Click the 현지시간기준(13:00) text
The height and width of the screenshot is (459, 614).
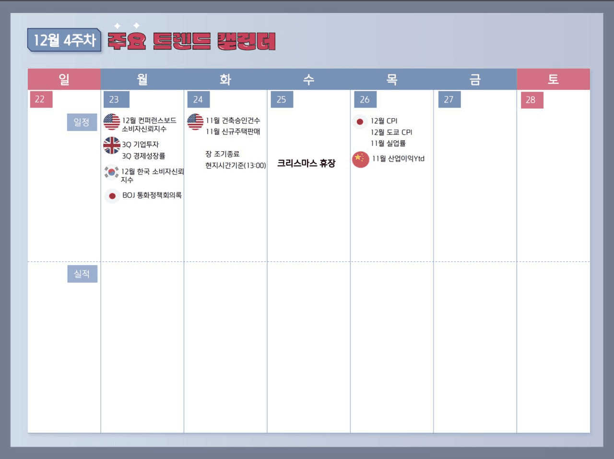point(236,166)
